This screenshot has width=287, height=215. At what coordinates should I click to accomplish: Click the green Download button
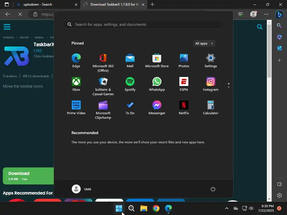click(x=28, y=176)
